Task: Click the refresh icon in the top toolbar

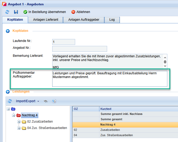Action: [x=7, y=12]
